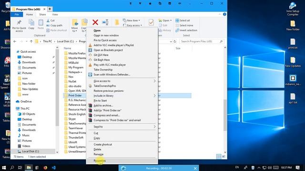Click taskbar search magnifier icon
The width and height of the screenshot is (305, 171).
click(12, 168)
